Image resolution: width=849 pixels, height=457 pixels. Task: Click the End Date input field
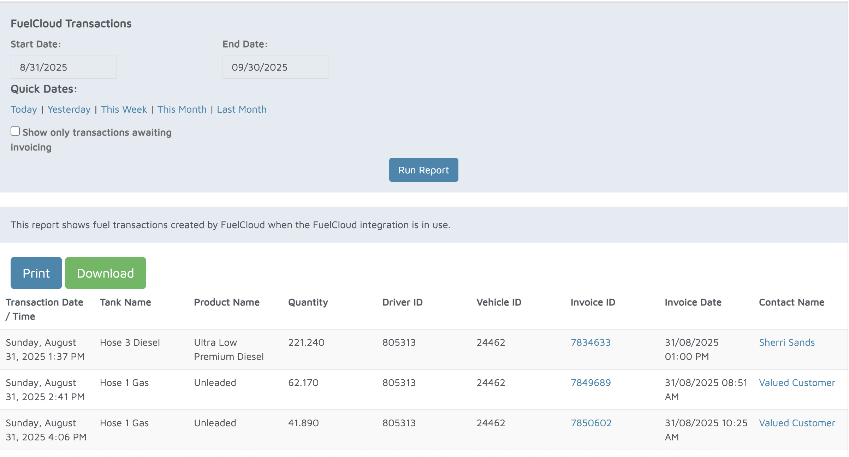click(x=275, y=67)
